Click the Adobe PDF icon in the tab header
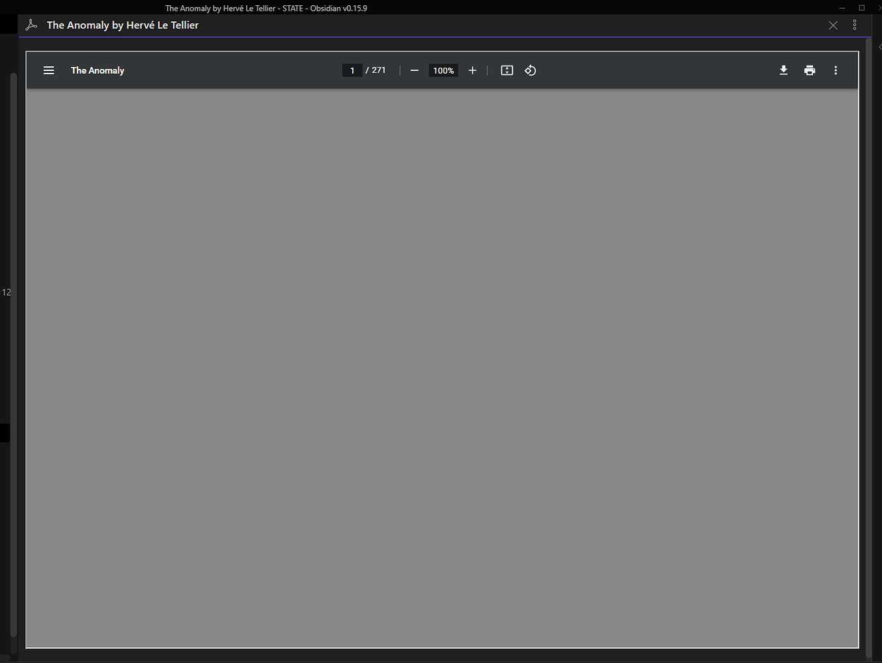 (x=31, y=25)
